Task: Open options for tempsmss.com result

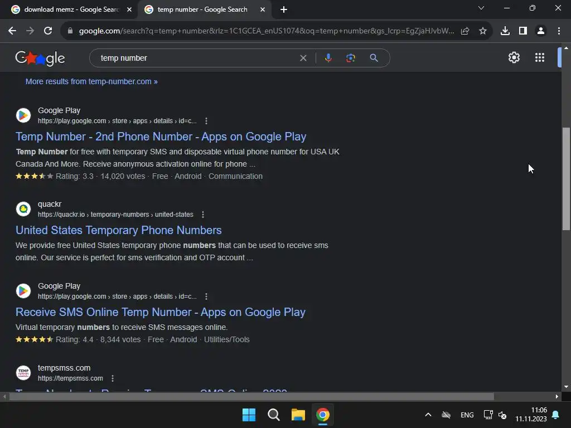Action: click(113, 378)
